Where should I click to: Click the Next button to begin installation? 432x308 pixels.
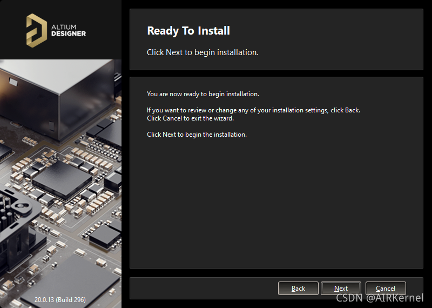click(341, 289)
